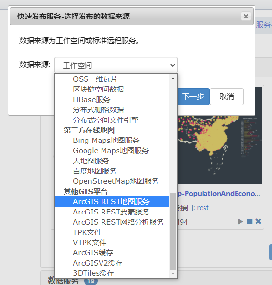Pick Google Maps地图服务 option
The height and width of the screenshot is (285, 272).
[112, 150]
